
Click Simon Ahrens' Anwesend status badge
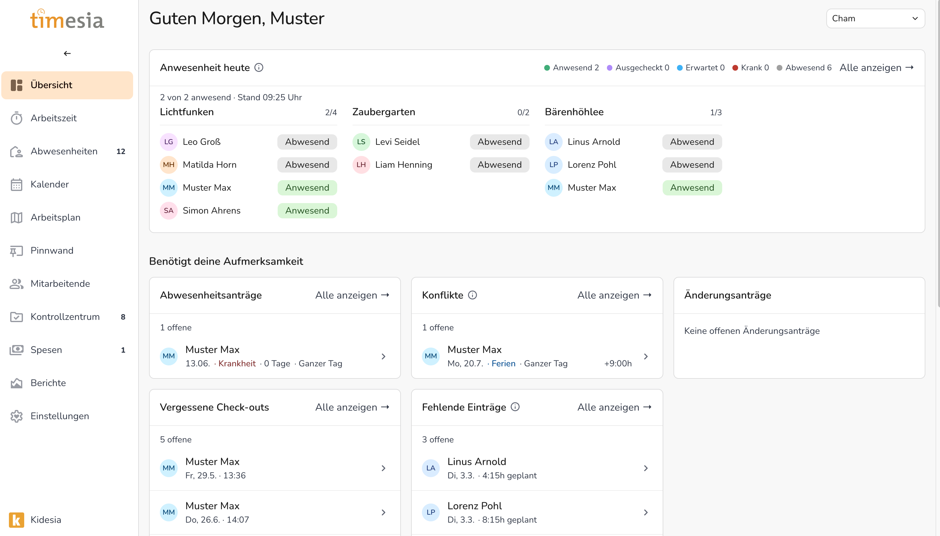pos(307,211)
